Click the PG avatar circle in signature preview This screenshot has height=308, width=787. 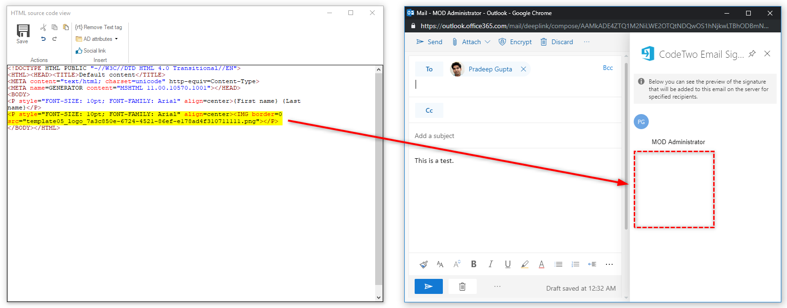[641, 122]
